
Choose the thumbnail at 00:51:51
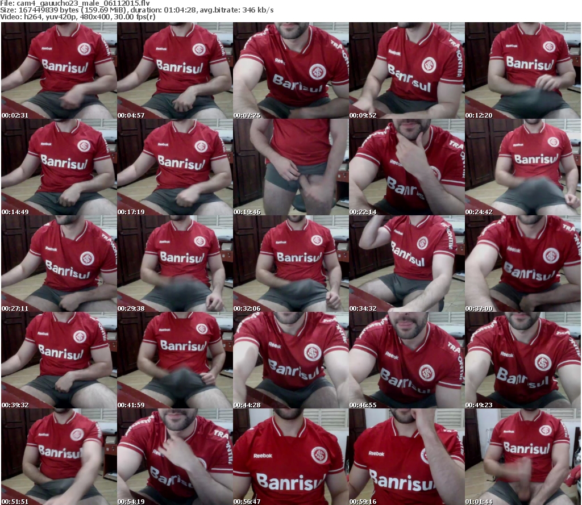click(x=59, y=457)
